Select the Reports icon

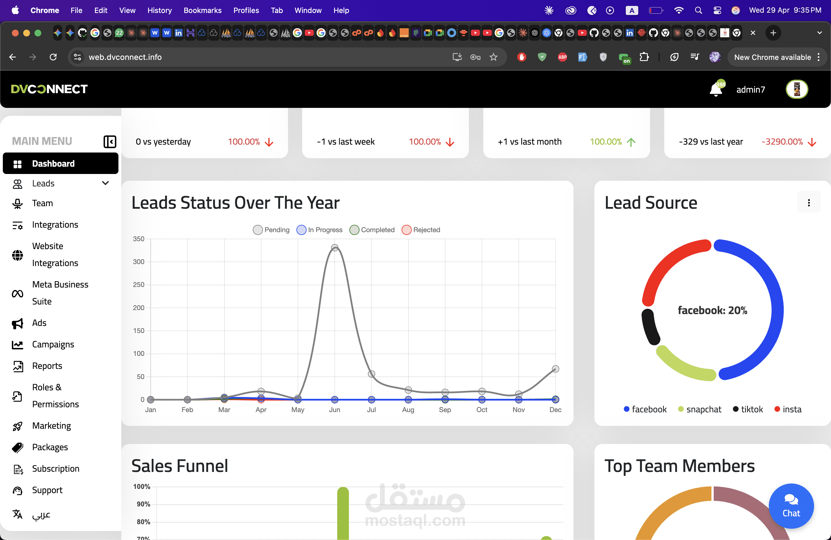click(18, 366)
